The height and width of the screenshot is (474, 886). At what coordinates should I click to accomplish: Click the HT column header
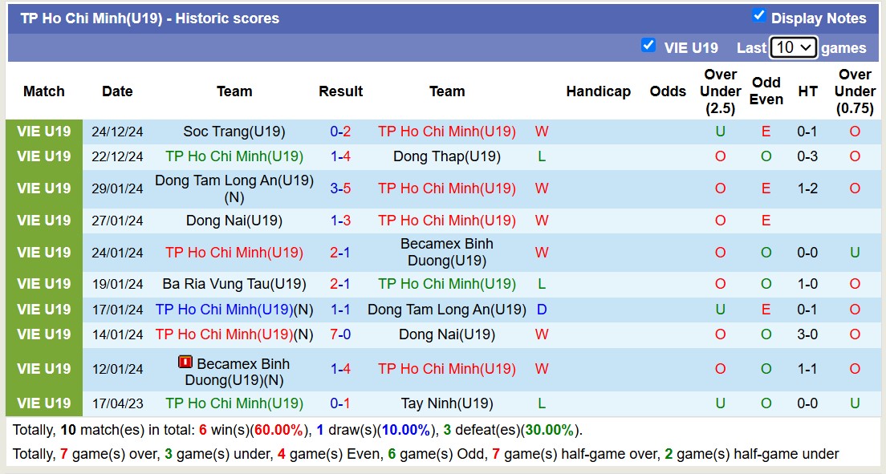pos(807,91)
